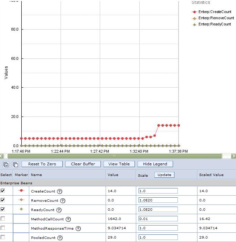Uncheck the RemoveCount checkbox
This screenshot has height=242, width=236.
point(3,200)
